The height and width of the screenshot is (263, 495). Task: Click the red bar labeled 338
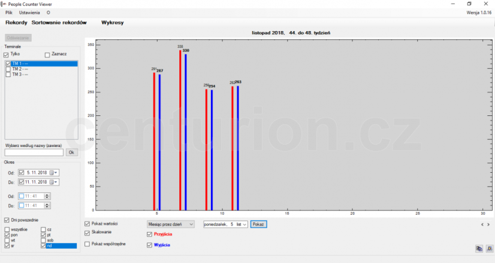(180, 130)
